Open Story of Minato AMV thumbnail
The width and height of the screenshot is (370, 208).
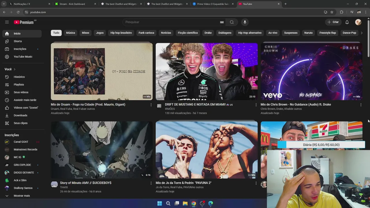(x=102, y=150)
